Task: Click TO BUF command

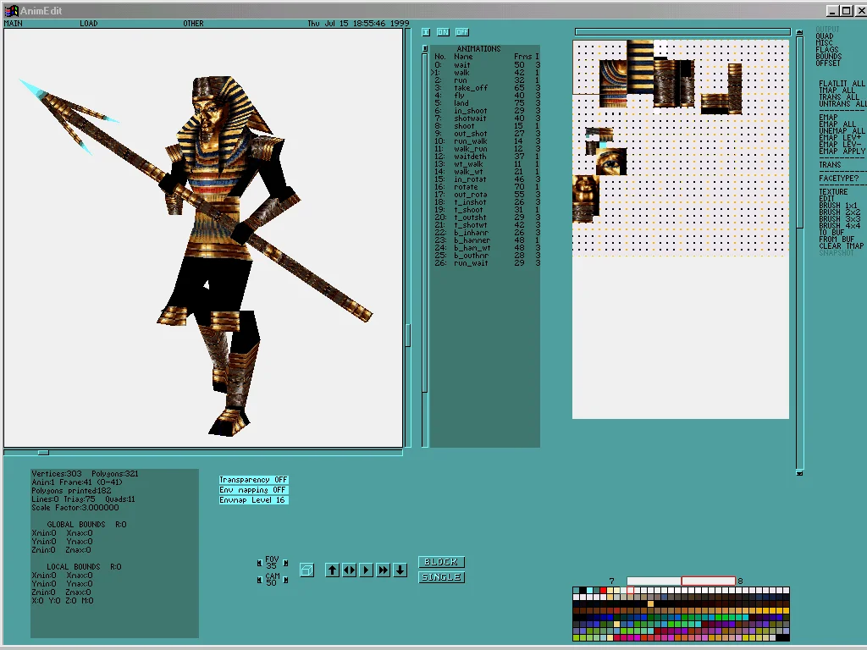Action: [831, 233]
